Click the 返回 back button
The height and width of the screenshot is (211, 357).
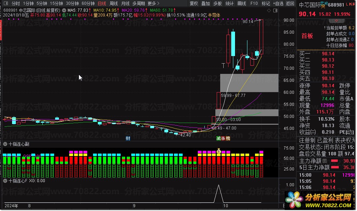pos(290,3)
